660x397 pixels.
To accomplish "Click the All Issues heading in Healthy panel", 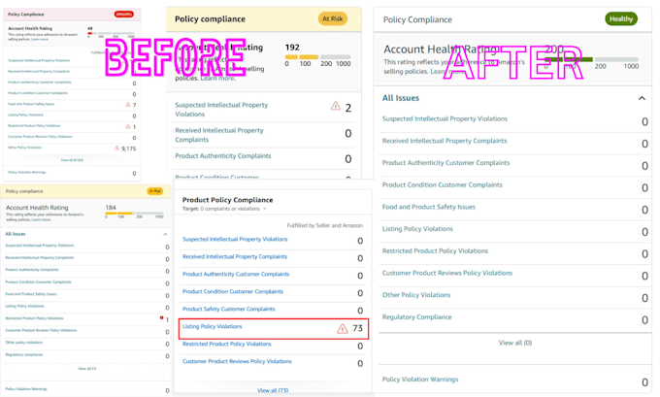I will (x=401, y=98).
